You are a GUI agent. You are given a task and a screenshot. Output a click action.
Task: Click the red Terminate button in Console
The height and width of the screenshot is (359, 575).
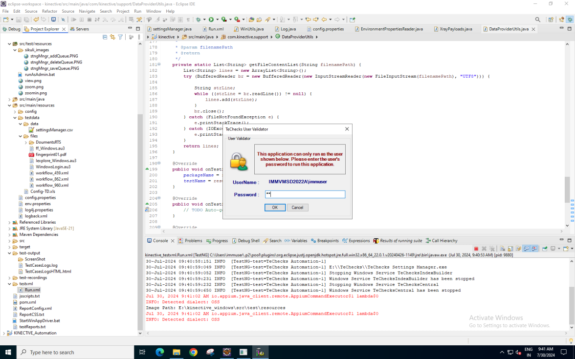pyautogui.click(x=476, y=249)
